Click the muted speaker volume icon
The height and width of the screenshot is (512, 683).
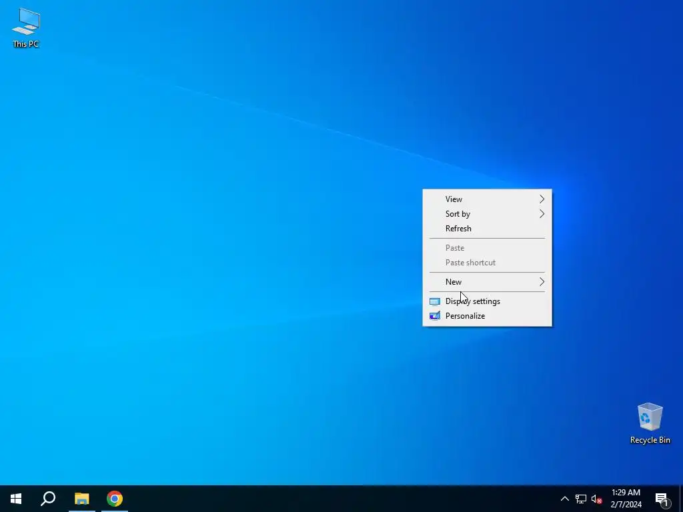pos(596,499)
